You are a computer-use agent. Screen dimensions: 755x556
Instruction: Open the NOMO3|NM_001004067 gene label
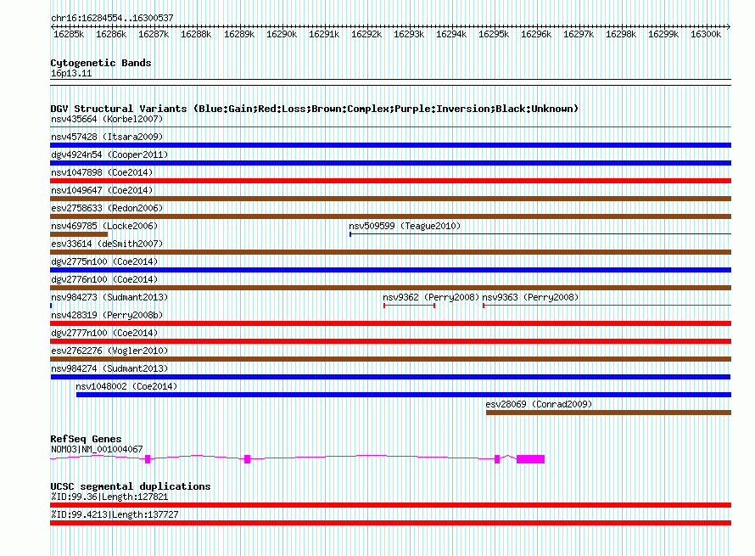[x=97, y=449]
